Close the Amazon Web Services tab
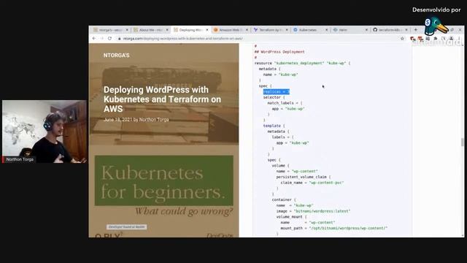 coord(247,30)
